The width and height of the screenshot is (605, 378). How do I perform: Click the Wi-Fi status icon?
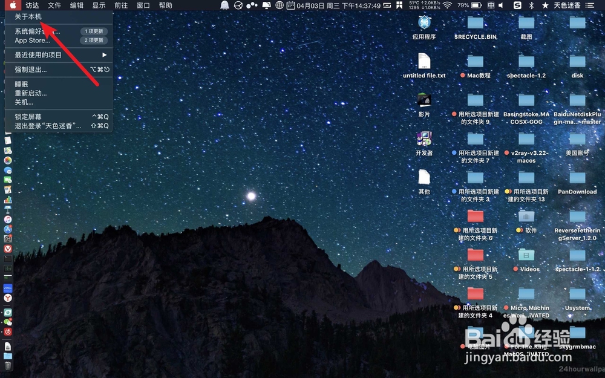click(447, 5)
